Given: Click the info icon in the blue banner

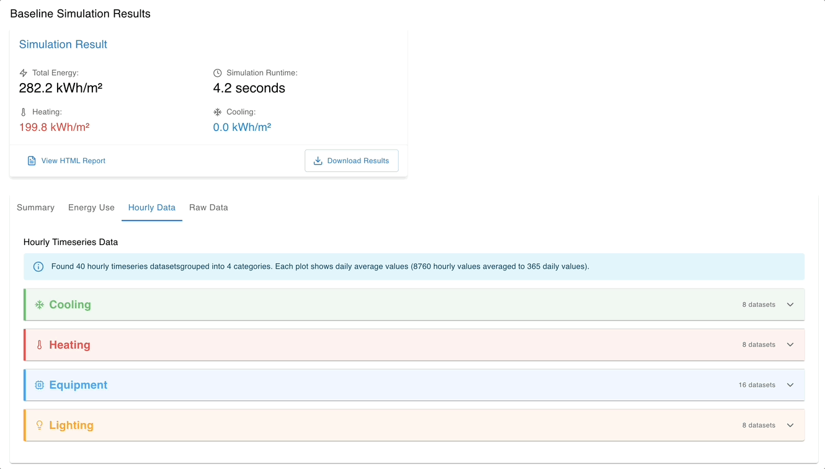Looking at the screenshot, I should point(38,267).
